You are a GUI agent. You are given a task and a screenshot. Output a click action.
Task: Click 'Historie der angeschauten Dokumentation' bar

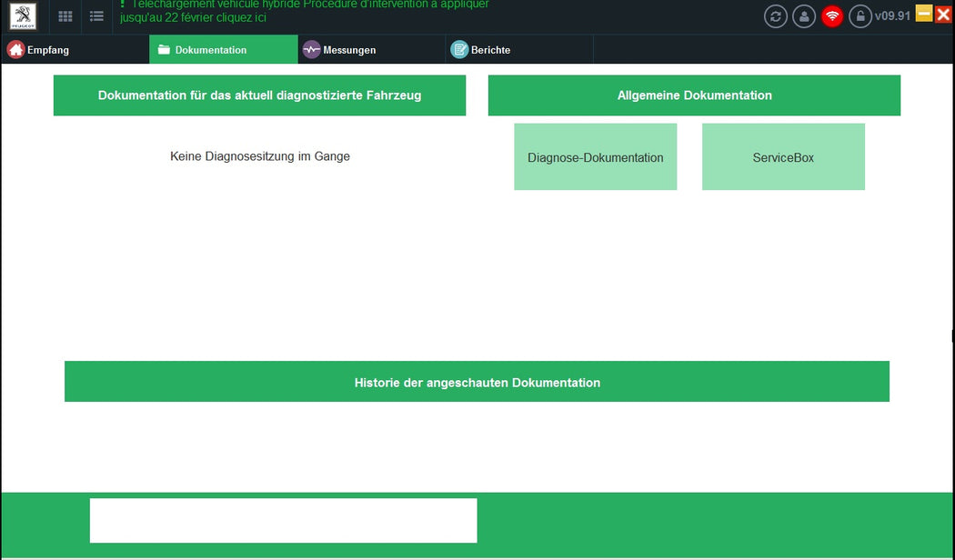click(477, 382)
